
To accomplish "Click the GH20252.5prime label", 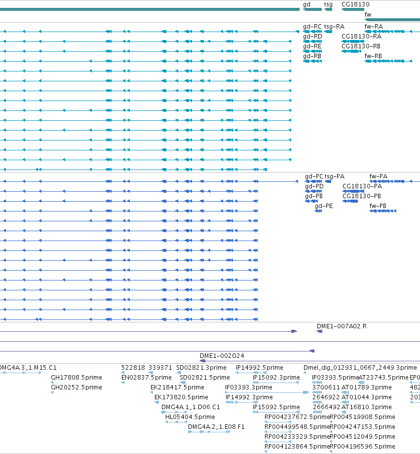I will pos(76,387).
